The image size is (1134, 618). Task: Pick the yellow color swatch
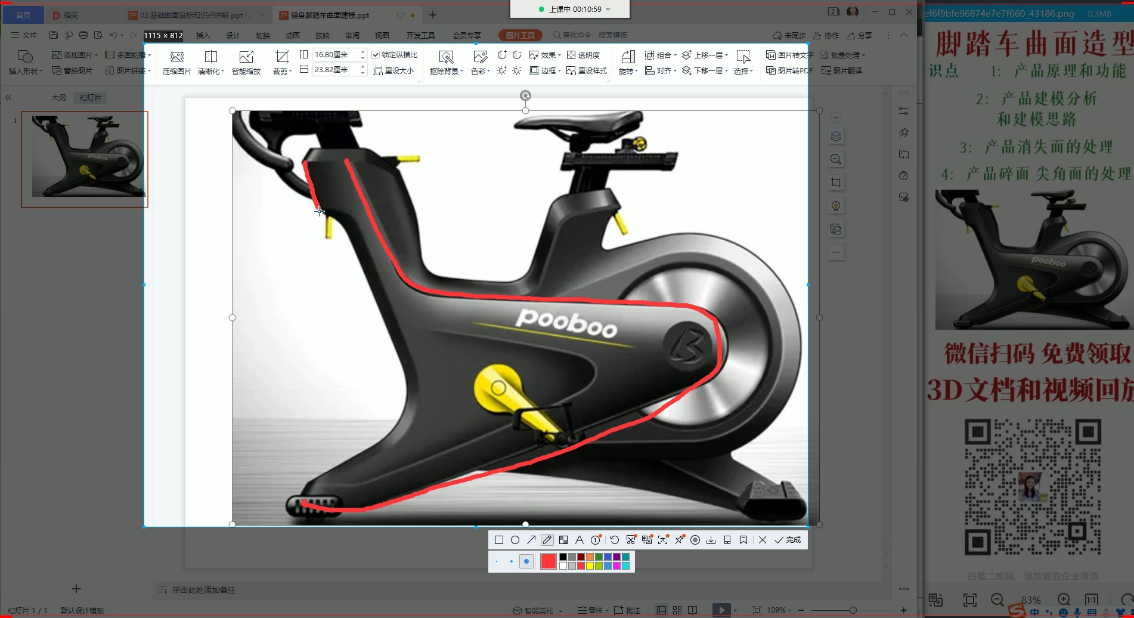coord(590,566)
